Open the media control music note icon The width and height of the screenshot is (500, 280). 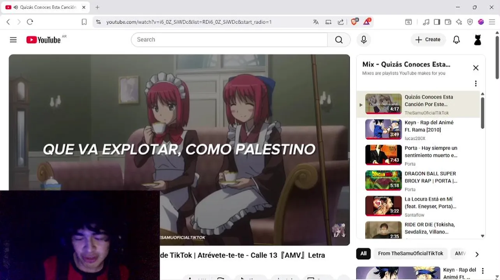click(426, 22)
